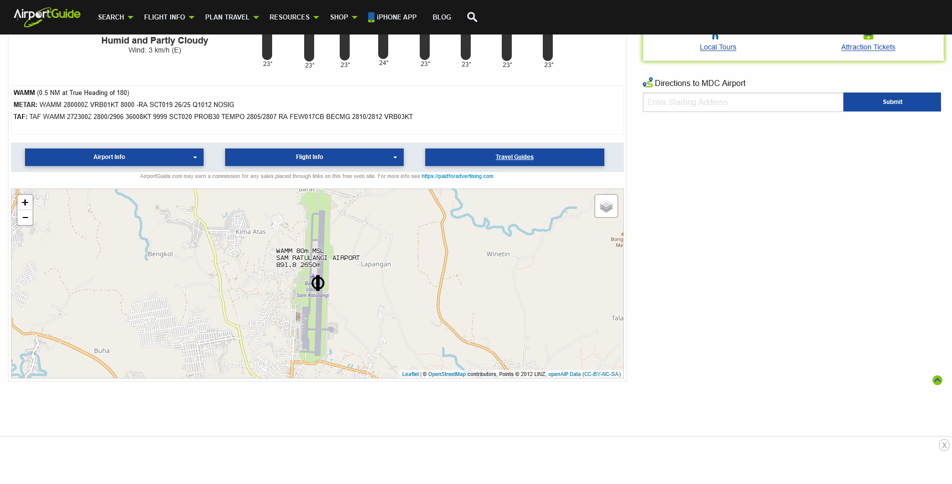The height and width of the screenshot is (484, 952).
Task: Click the METAR text line
Action: tap(124, 104)
